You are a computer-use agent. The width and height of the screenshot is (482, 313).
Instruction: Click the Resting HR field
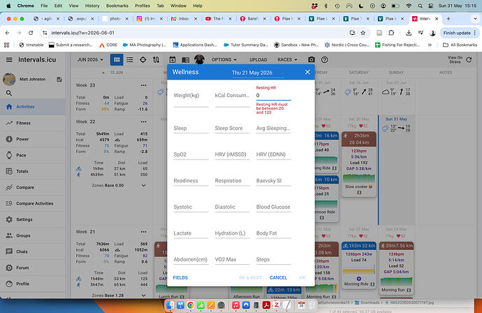click(274, 96)
